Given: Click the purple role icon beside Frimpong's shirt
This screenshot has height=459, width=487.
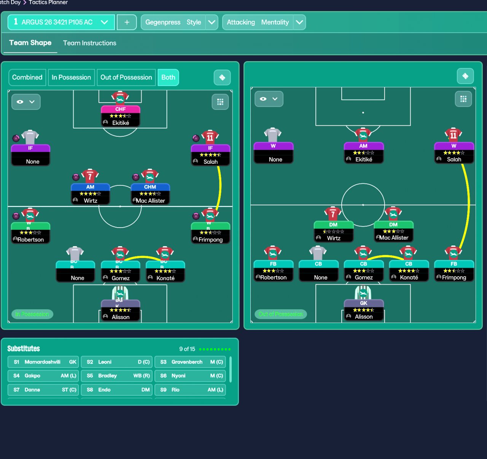Looking at the screenshot, I should point(196,216).
